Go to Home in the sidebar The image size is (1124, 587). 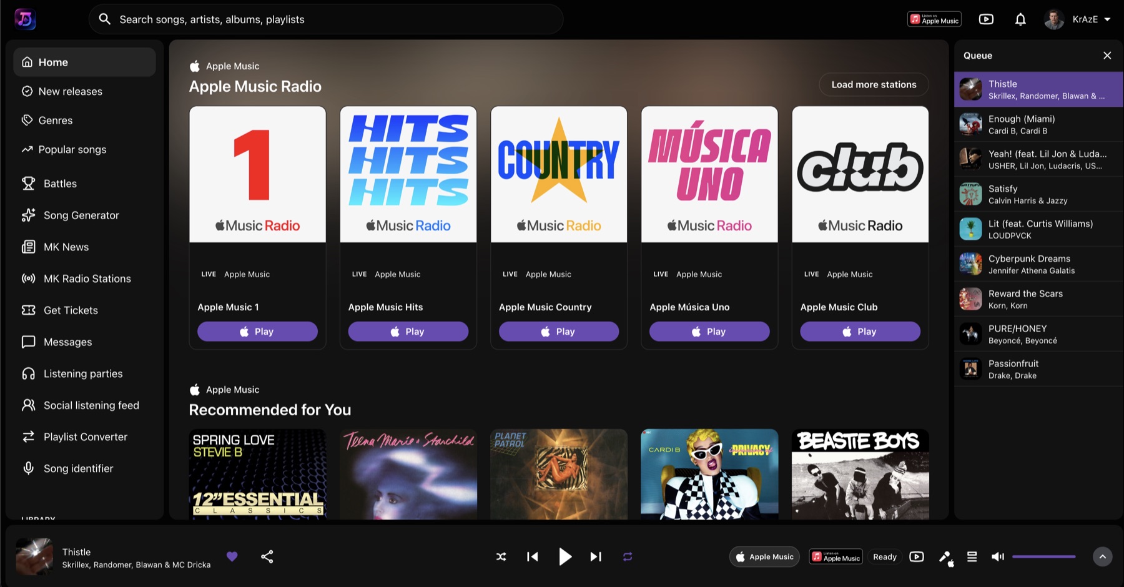(x=84, y=62)
